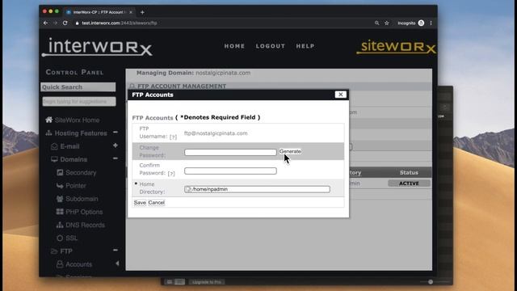The width and height of the screenshot is (517, 291).
Task: Expand the E-mail section with plus
Action: 115,145
